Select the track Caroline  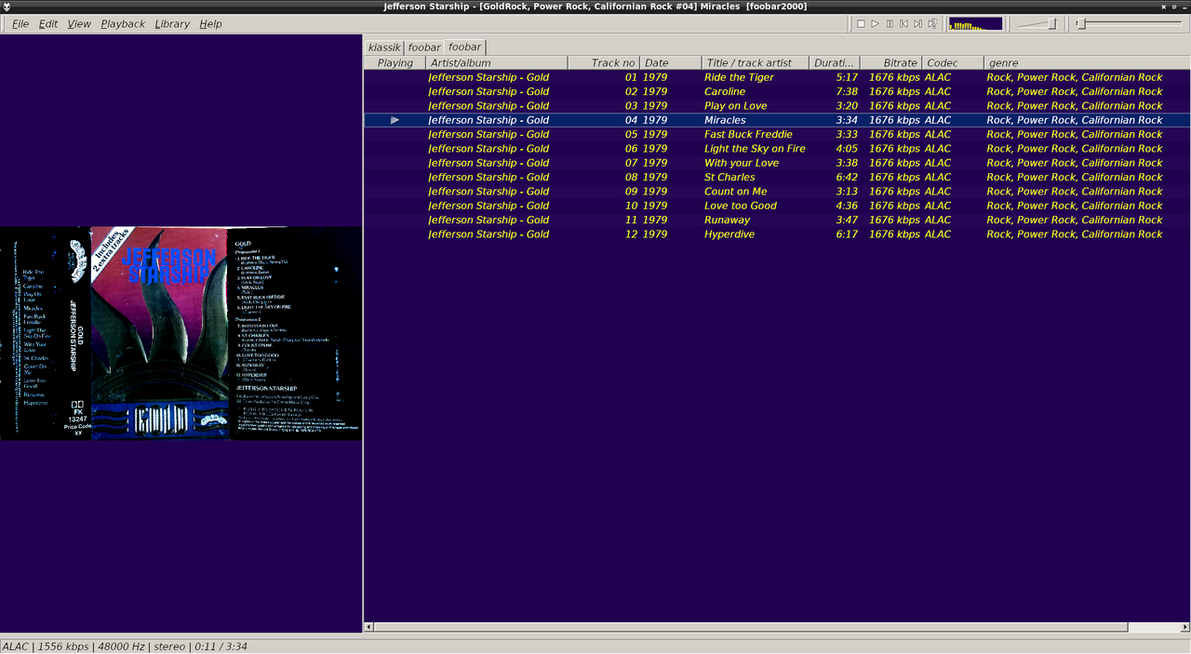point(777,91)
